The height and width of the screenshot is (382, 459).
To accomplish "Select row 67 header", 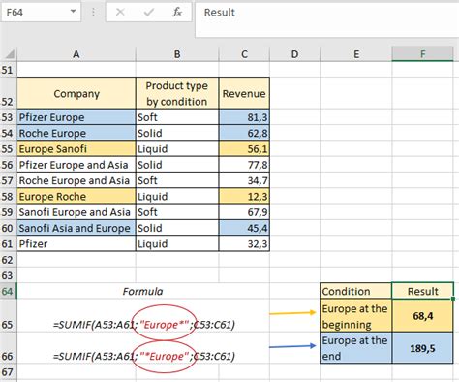I will coord(8,372).
